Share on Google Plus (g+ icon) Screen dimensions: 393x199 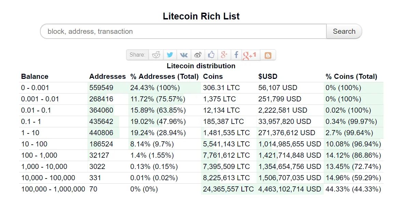click(x=224, y=55)
